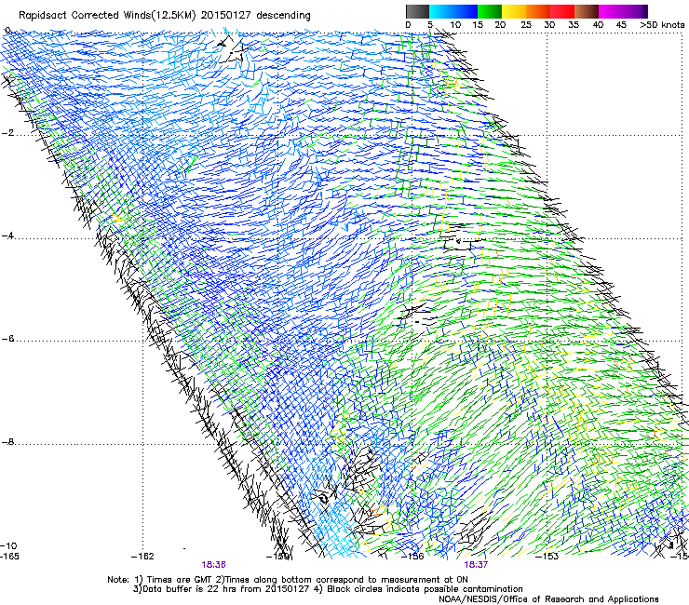This screenshot has height=605, width=689.
Task: Click the purple 18:36 time marker
Action: point(213,565)
